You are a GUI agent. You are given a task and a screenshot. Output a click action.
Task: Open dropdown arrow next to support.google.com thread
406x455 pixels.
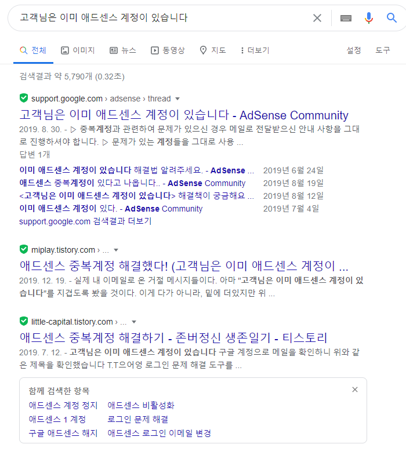(177, 99)
